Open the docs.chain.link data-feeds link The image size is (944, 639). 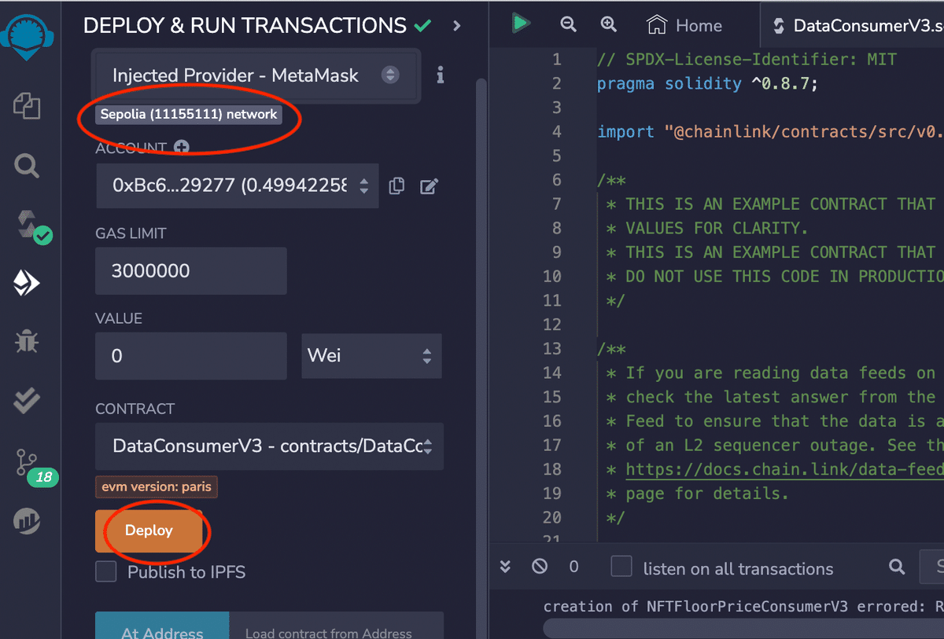784,469
